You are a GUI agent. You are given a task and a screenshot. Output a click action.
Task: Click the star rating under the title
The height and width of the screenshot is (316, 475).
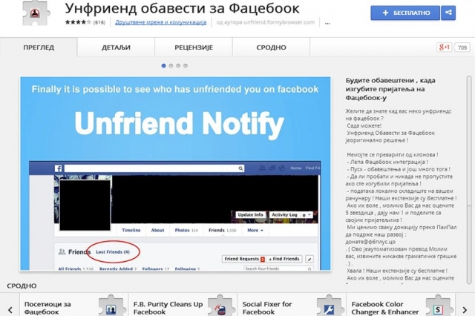tap(77, 22)
